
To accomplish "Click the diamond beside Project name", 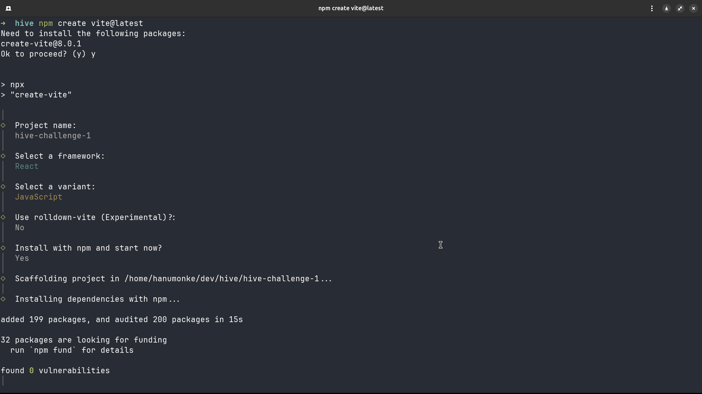I will [3, 125].
